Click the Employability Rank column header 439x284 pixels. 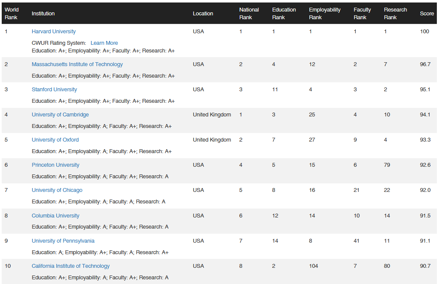click(x=325, y=13)
